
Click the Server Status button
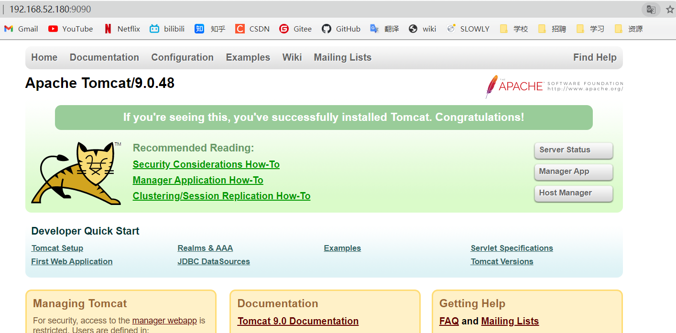573,150
